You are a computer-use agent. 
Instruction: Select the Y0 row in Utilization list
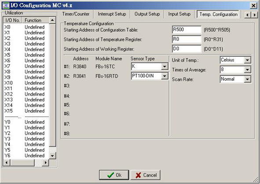point(26,122)
